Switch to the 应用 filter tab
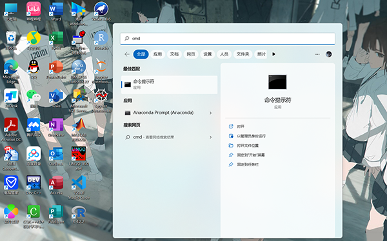387x241 pixels. coord(157,54)
